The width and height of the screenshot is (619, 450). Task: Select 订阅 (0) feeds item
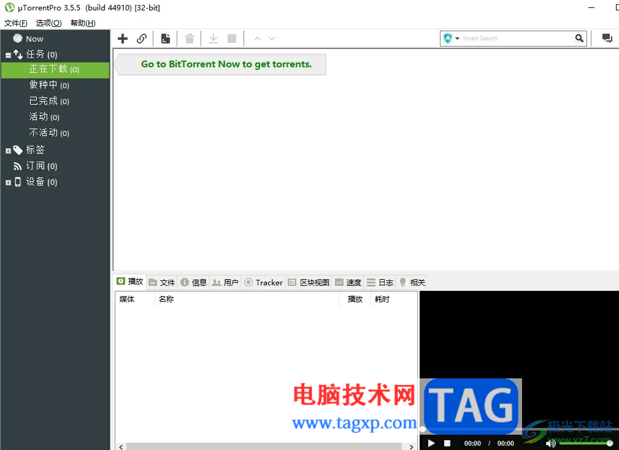(42, 166)
